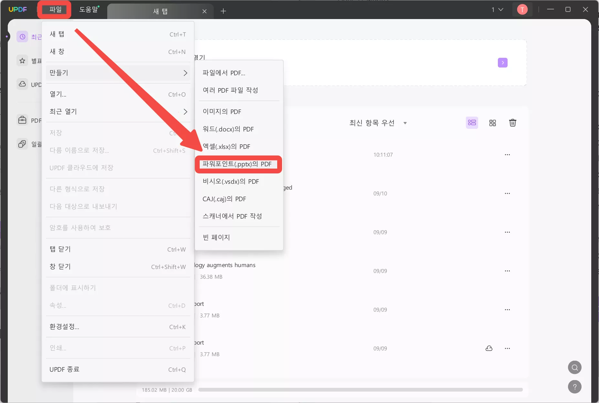
Task: Click the 185.02 MB | 20.00 GB storage text
Action: [167, 390]
